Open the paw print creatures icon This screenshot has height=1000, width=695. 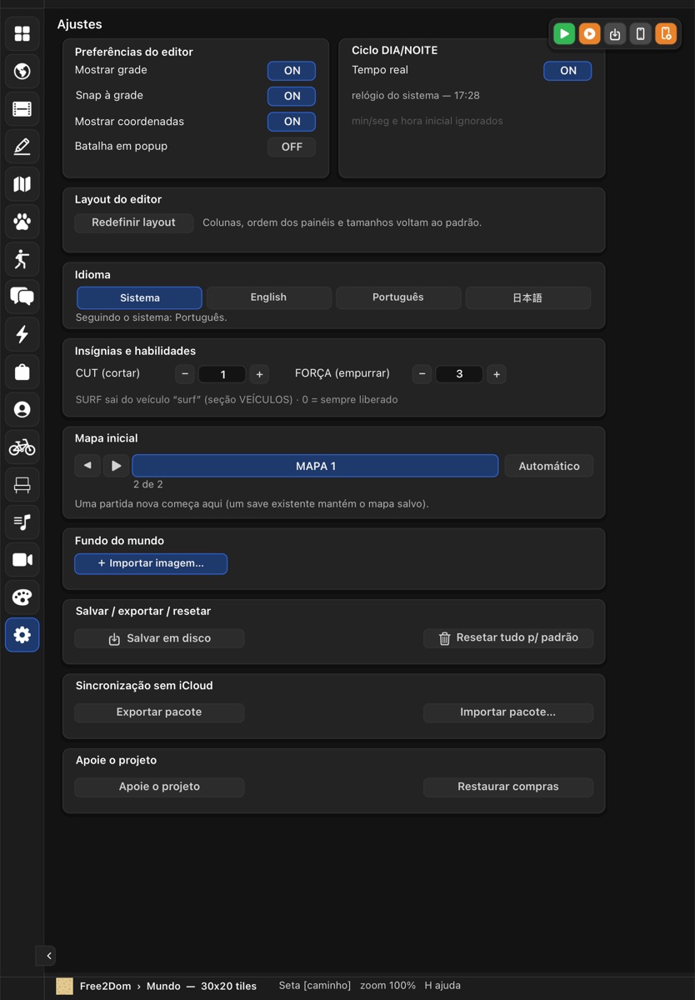pyautogui.click(x=22, y=222)
